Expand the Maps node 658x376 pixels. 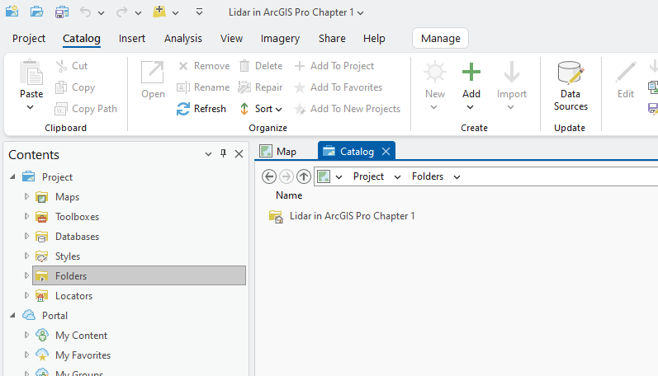pyautogui.click(x=26, y=196)
